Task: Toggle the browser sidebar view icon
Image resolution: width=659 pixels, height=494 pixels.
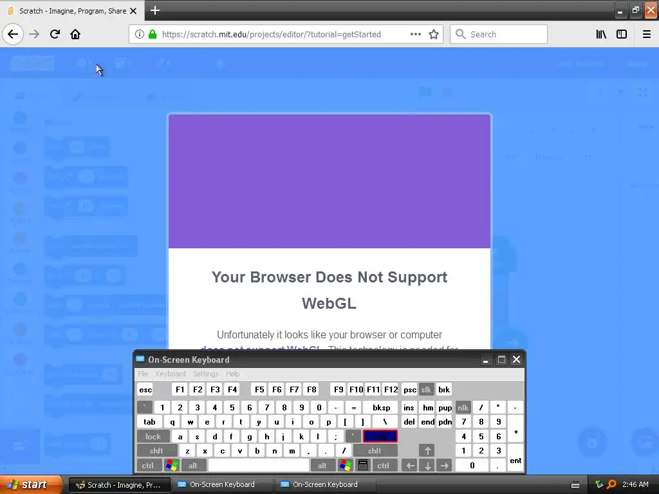Action: [x=622, y=34]
